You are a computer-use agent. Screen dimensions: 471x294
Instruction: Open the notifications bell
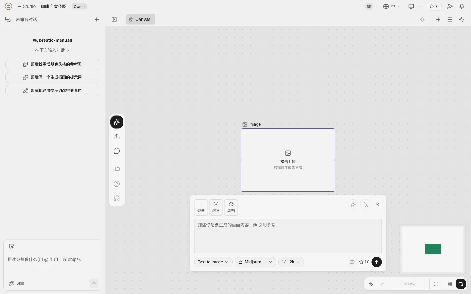click(462, 6)
